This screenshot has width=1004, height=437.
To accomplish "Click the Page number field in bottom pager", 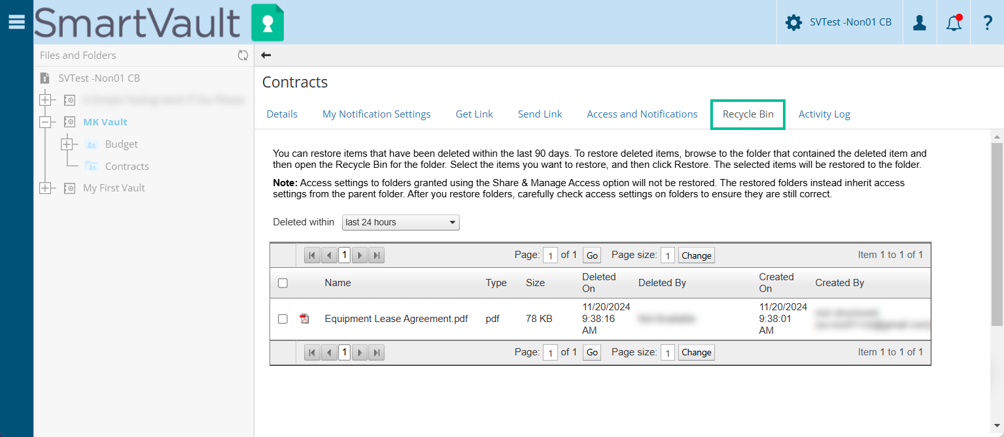I will pyautogui.click(x=551, y=353).
